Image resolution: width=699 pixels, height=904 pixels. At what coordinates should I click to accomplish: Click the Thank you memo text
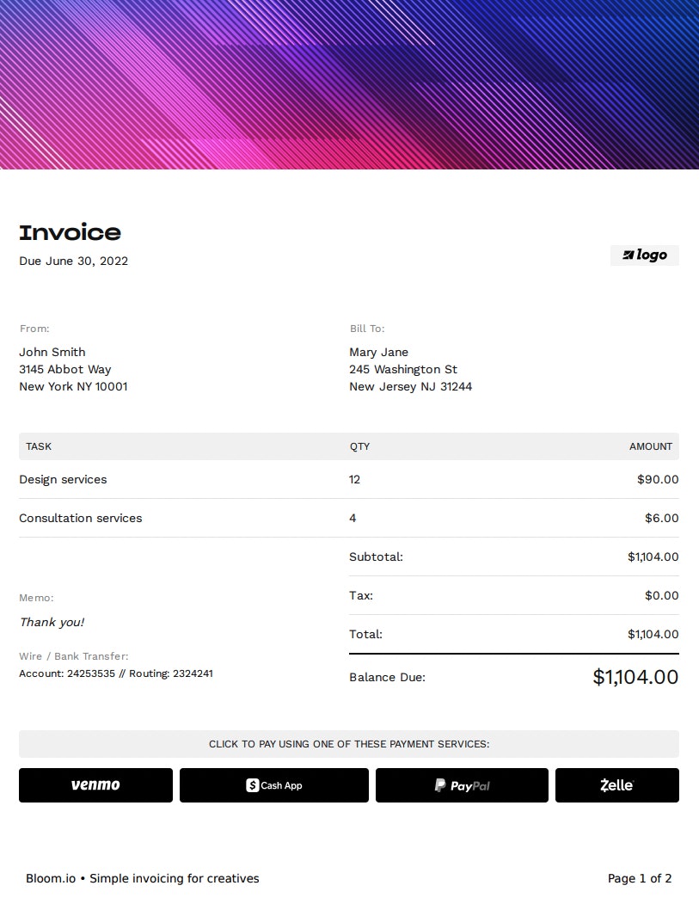coord(52,622)
